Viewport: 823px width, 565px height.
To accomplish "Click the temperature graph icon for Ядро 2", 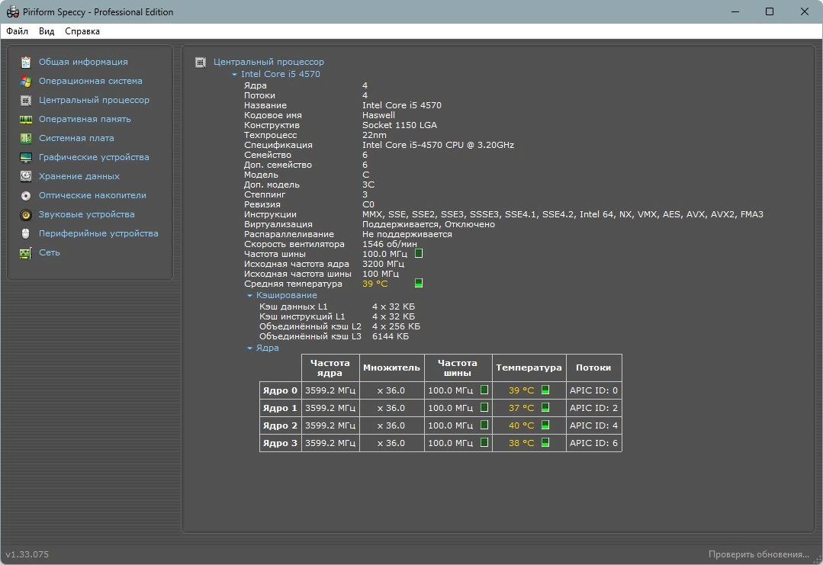I will pos(545,425).
